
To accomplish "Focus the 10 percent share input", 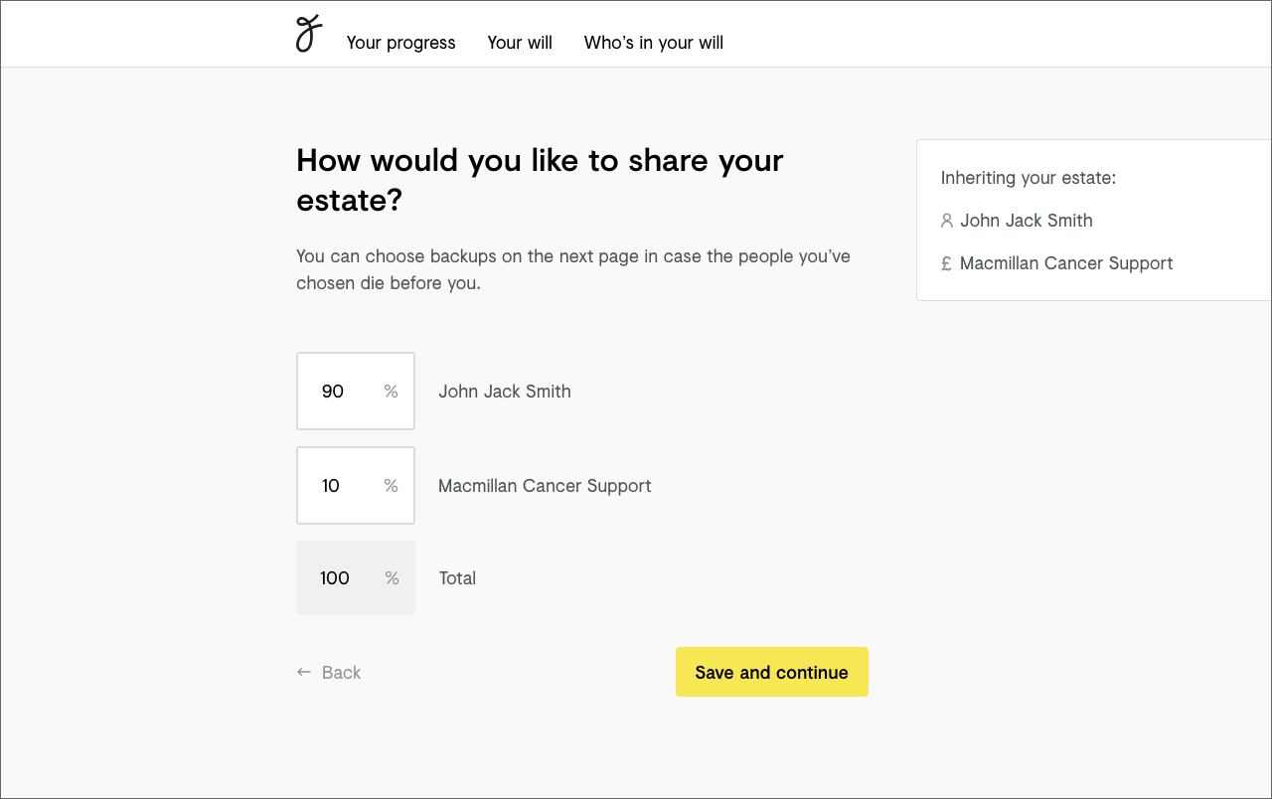I will [336, 486].
